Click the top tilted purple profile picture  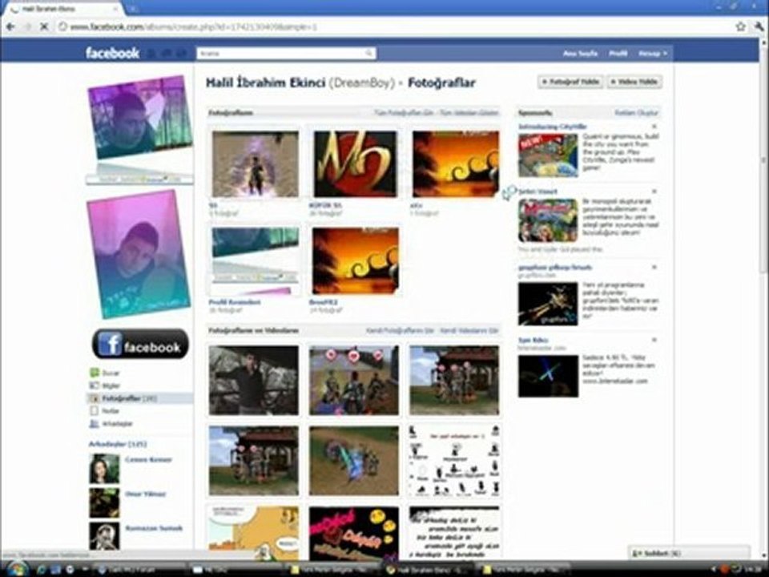(139, 118)
